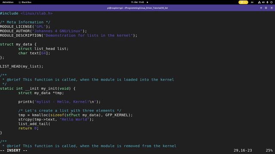Open the 'de' keyboard layout selector
Screen dimensions: 275x154
[x=252, y=2]
